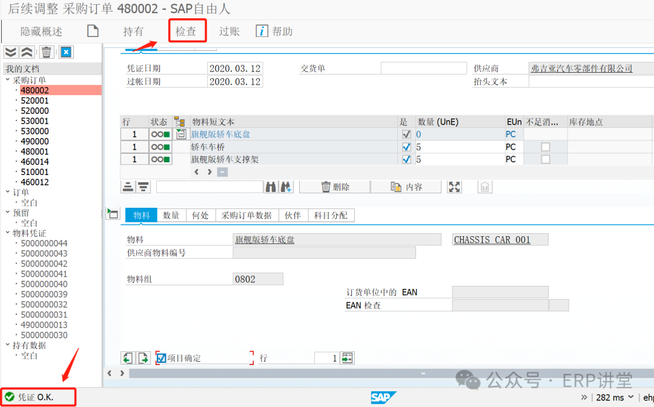
Task: Click the go-to-line icon next to 行 field
Action: 347,358
